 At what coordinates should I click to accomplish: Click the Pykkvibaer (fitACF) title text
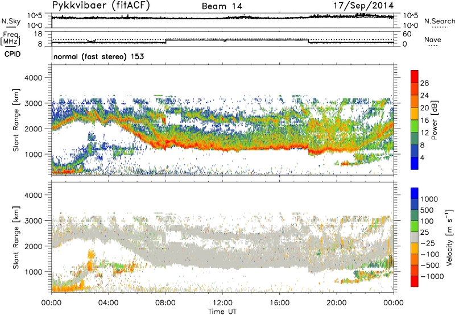[x=101, y=6]
